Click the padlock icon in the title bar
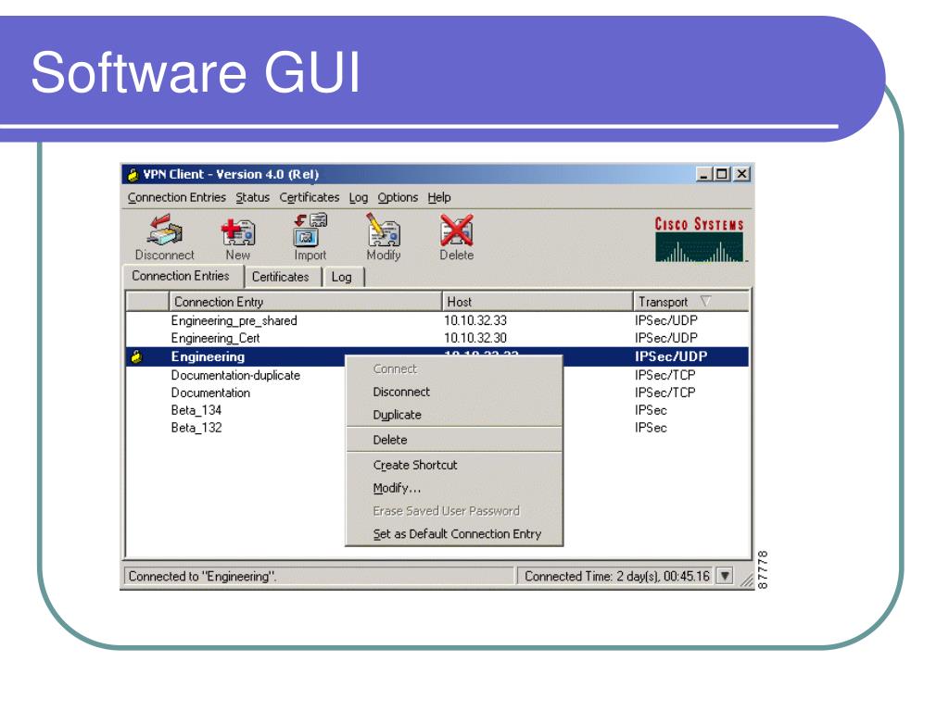Viewport: 949px width, 711px height. pos(133,175)
